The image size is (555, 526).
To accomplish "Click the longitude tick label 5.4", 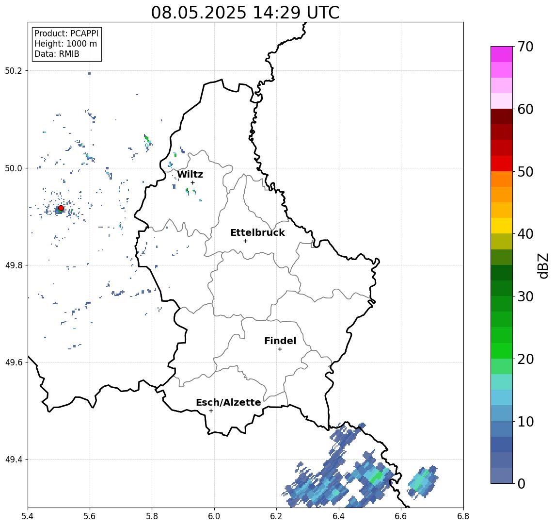I will point(28,516).
